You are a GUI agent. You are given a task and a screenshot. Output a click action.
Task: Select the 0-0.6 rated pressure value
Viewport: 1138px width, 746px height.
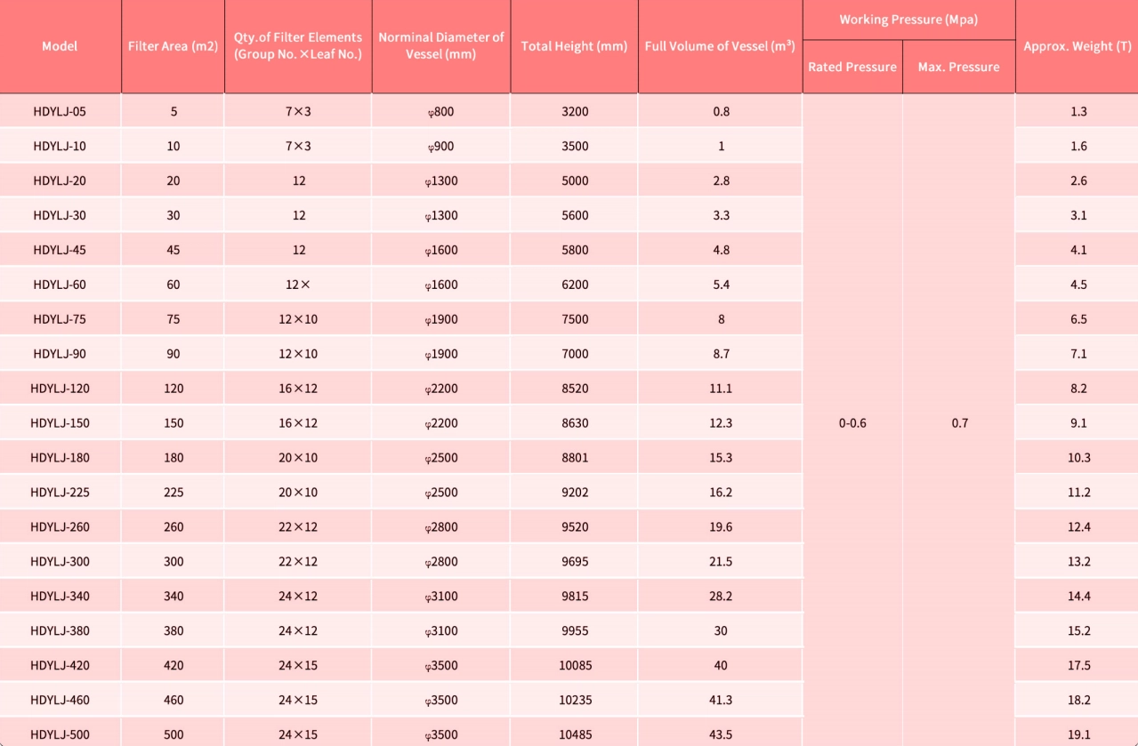click(x=851, y=422)
